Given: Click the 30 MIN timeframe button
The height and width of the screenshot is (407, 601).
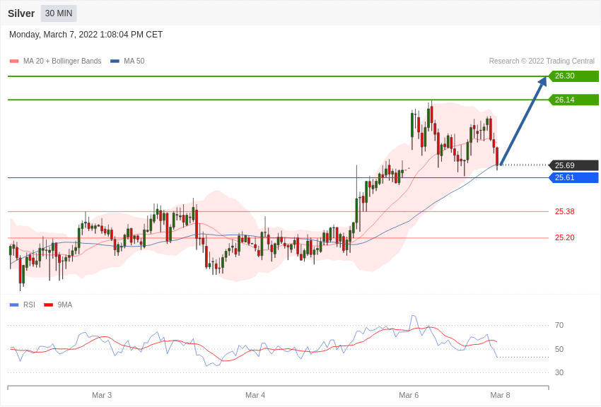Looking at the screenshot, I should [59, 13].
